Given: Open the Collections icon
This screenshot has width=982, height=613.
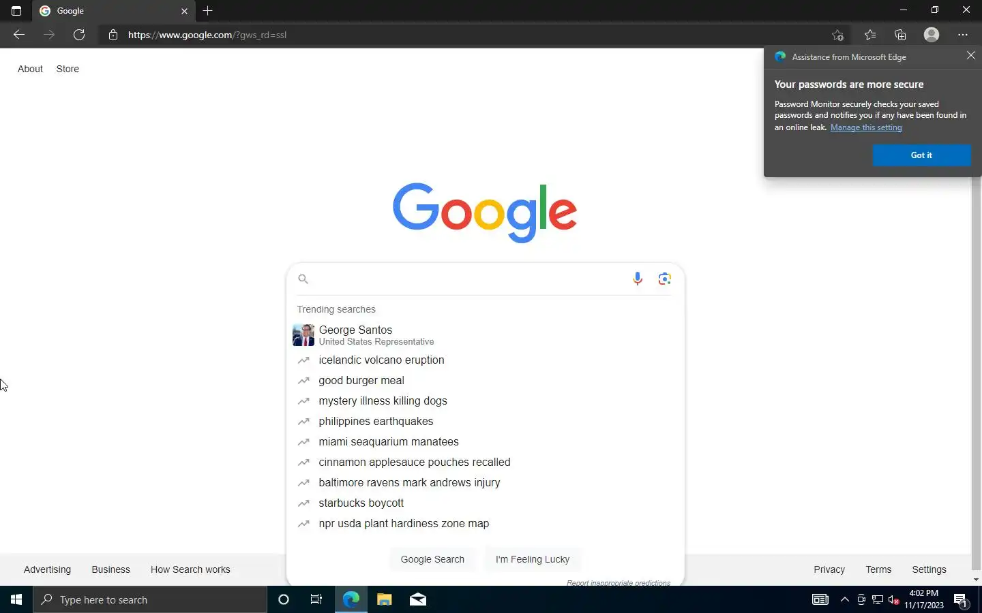Looking at the screenshot, I should click(x=900, y=35).
